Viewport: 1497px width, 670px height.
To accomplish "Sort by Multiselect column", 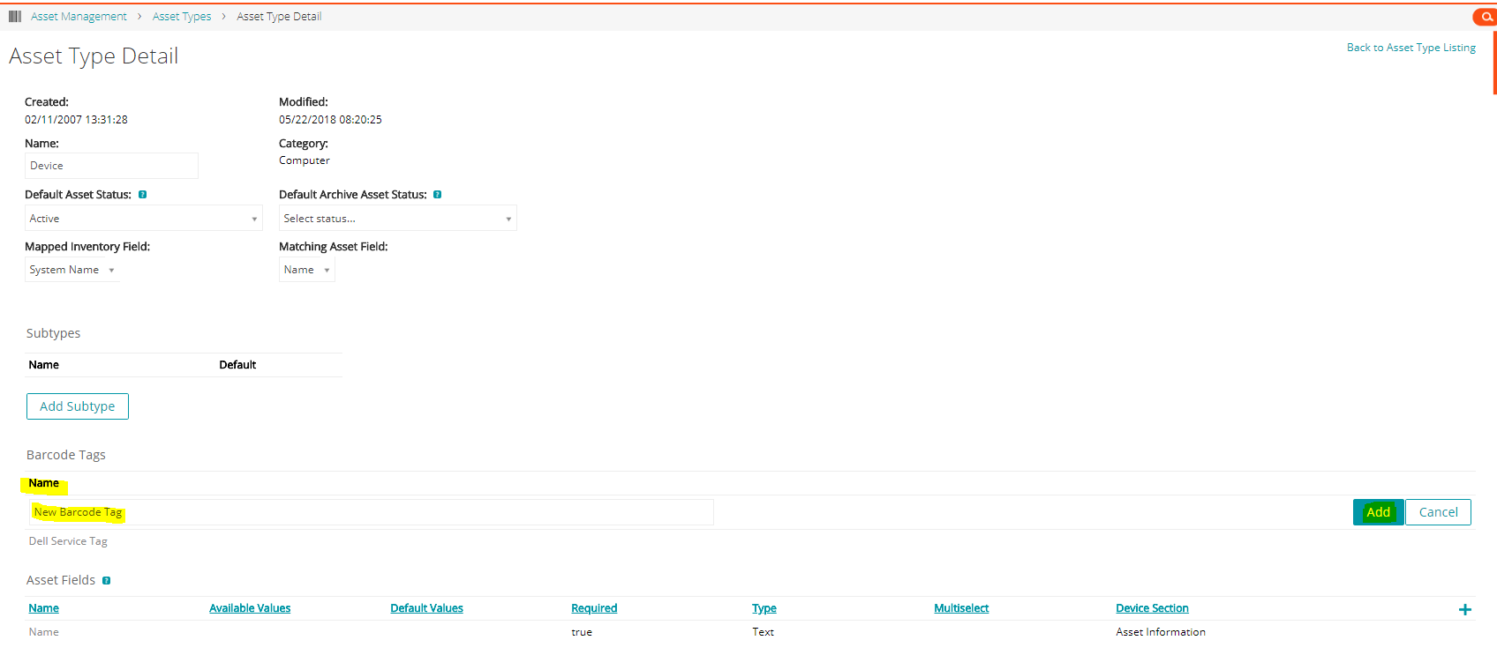I will tap(961, 608).
